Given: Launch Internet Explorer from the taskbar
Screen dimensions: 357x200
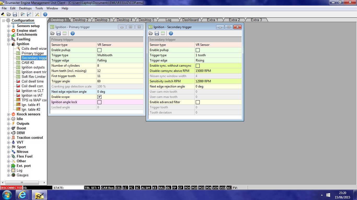Looking at the screenshot, I should point(22,195).
